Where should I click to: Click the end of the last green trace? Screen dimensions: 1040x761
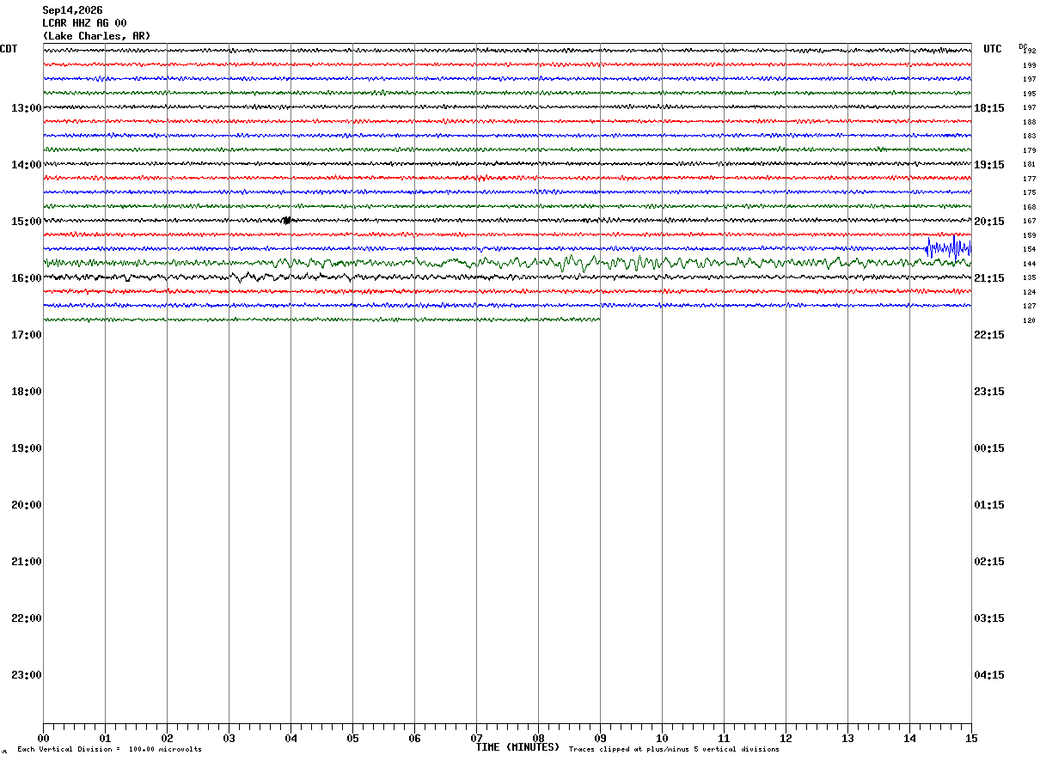tap(598, 320)
